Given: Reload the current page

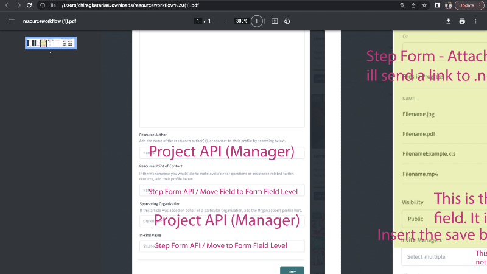Looking at the screenshot, I should click(29, 5).
